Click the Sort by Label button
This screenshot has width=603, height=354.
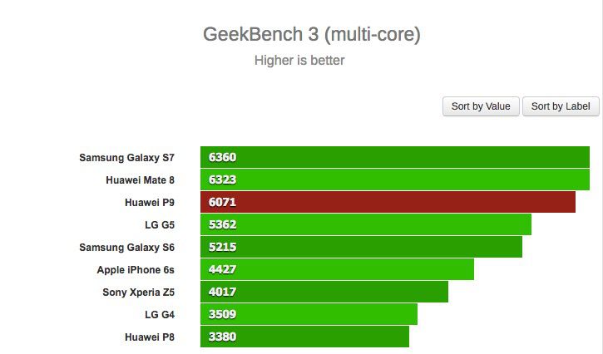point(561,106)
